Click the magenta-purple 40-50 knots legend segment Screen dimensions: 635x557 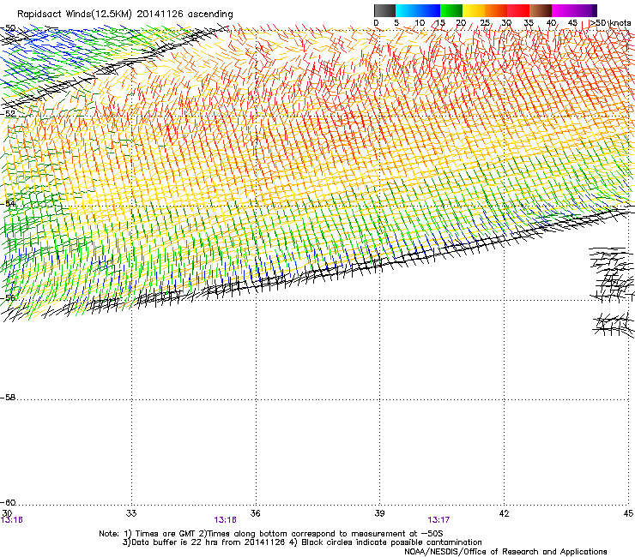(574, 10)
